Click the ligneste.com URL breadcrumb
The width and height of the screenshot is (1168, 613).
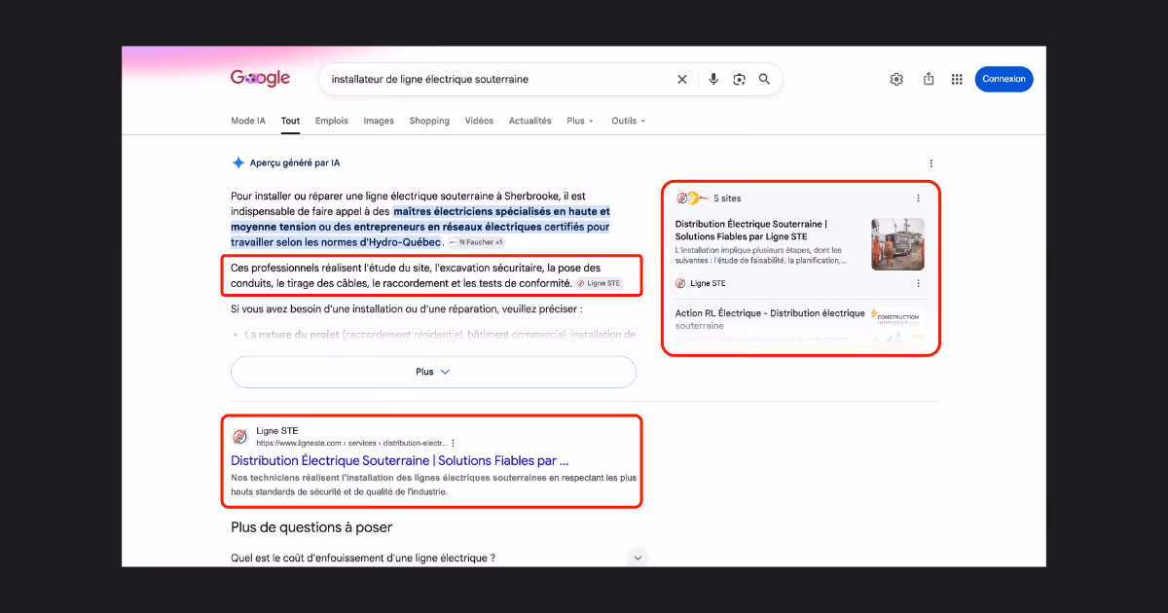pyautogui.click(x=350, y=443)
